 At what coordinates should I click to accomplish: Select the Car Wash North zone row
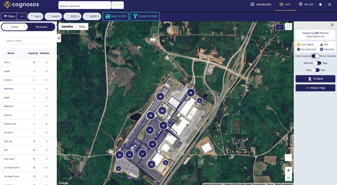(x=28, y=167)
